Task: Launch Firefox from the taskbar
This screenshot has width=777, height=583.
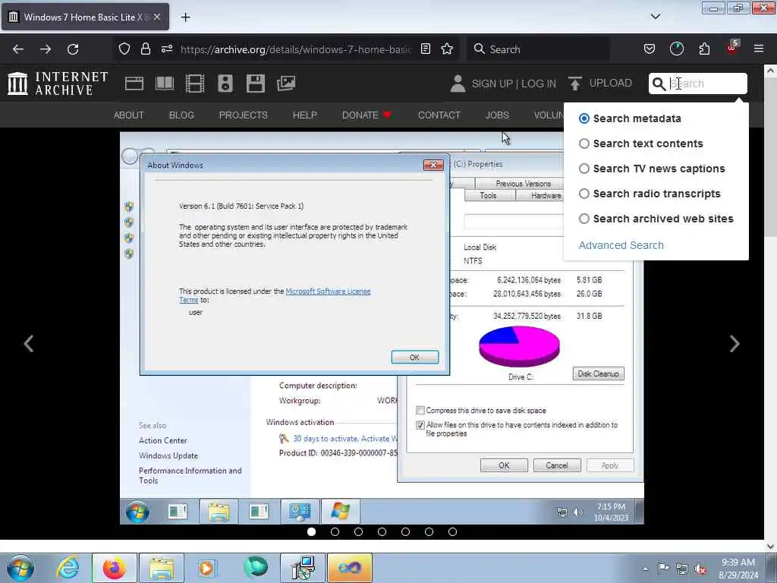Action: [x=115, y=568]
